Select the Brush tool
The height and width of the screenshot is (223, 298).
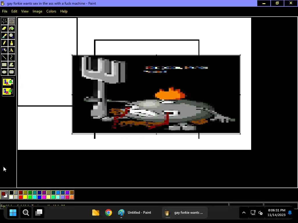(x=12, y=43)
